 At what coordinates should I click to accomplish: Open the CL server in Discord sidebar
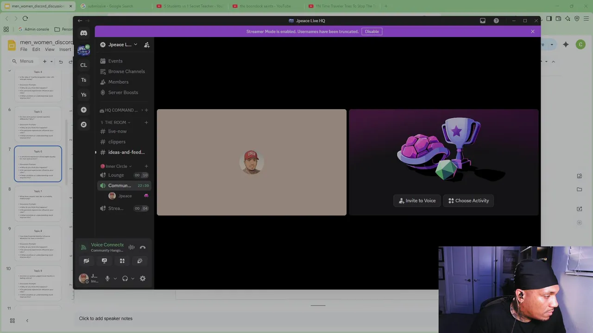click(83, 65)
